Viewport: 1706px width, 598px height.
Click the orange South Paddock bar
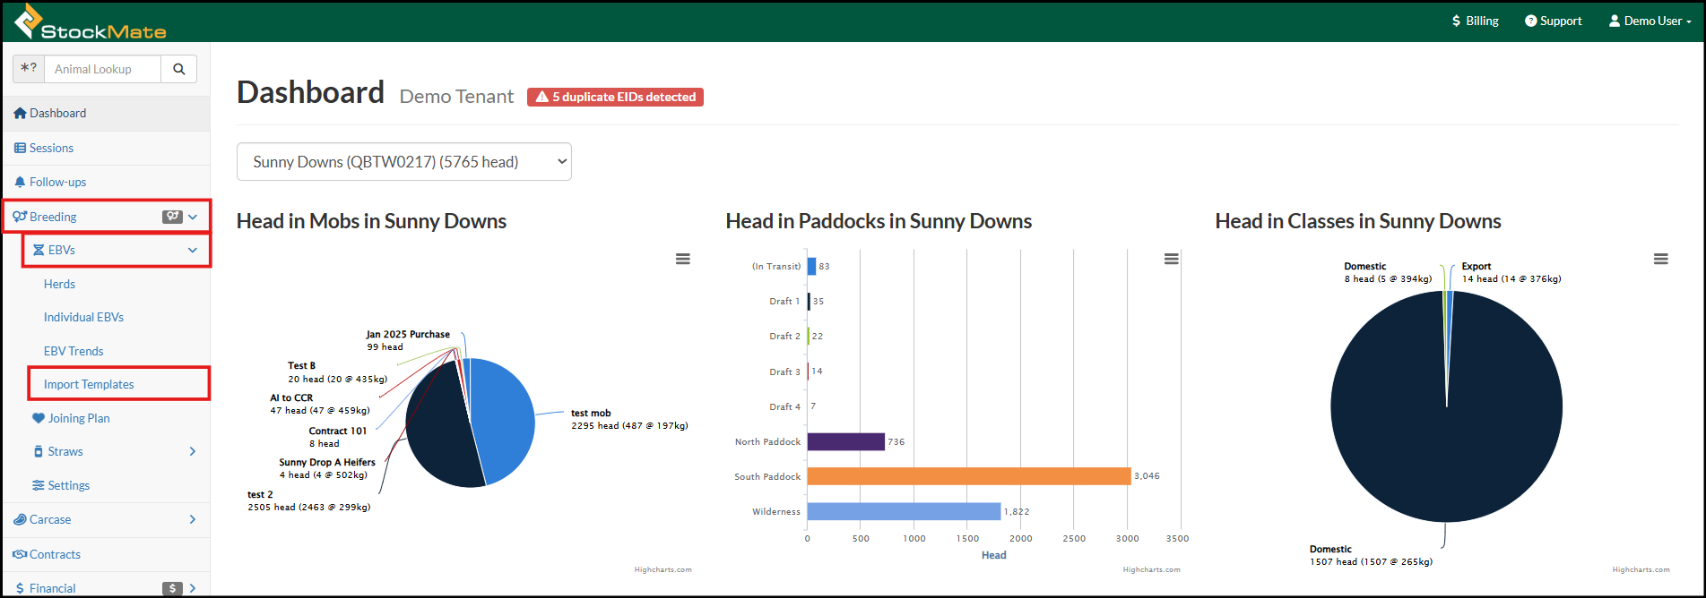[968, 476]
